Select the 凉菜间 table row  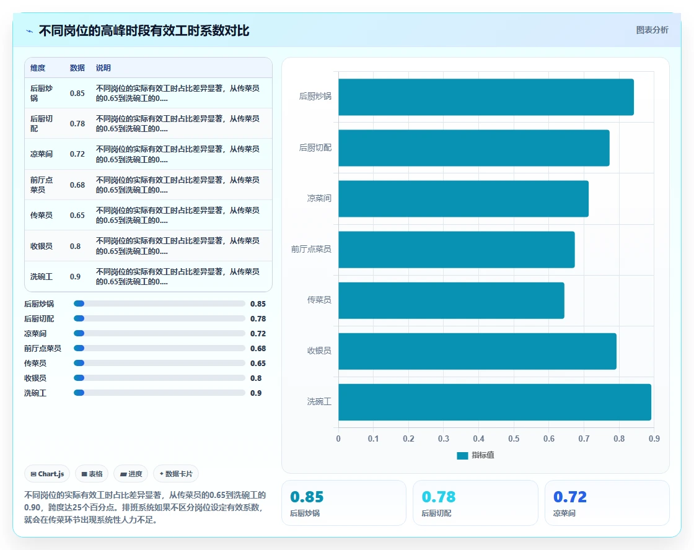point(148,154)
